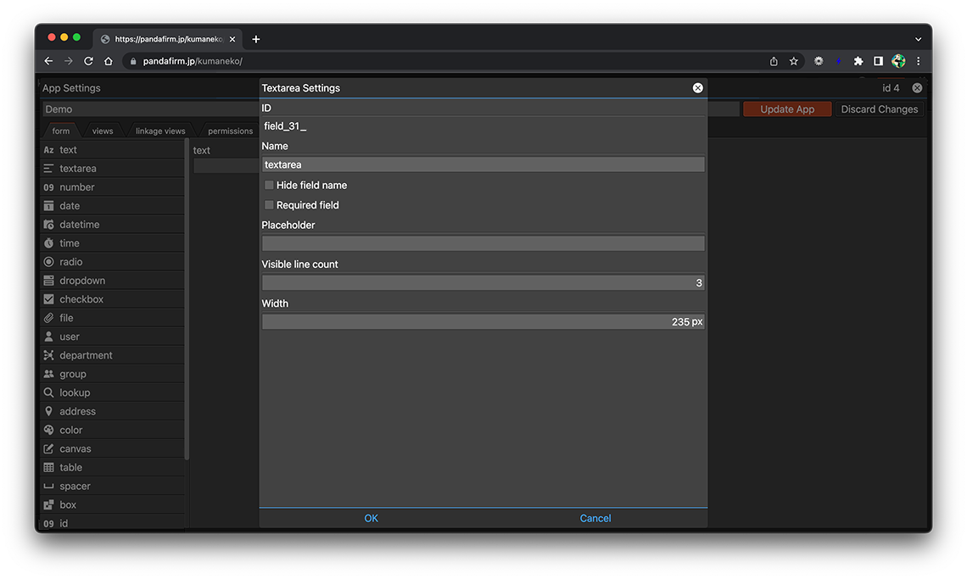This screenshot has height=579, width=967.
Task: Click the Placeholder input field
Action: tap(483, 244)
